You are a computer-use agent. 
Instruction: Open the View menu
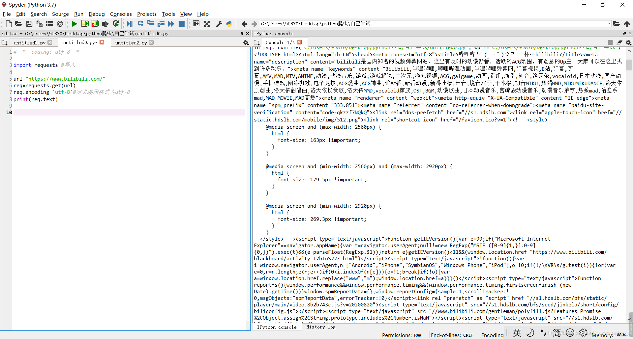pyautogui.click(x=186, y=14)
